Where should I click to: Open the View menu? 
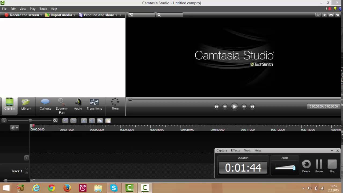[23, 9]
